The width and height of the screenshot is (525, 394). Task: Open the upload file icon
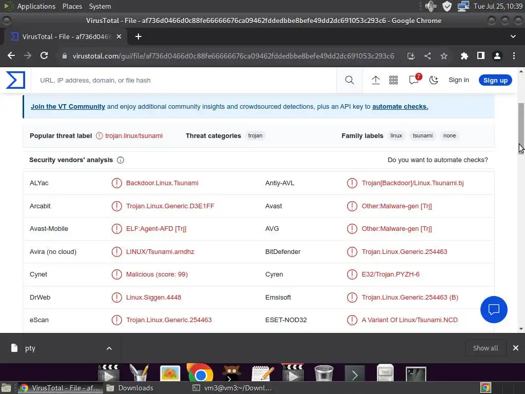[x=376, y=80]
